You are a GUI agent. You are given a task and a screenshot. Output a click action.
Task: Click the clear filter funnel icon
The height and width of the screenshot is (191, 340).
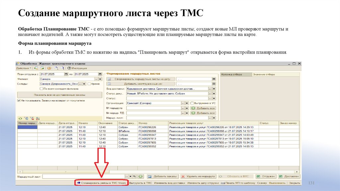(x=32, y=118)
